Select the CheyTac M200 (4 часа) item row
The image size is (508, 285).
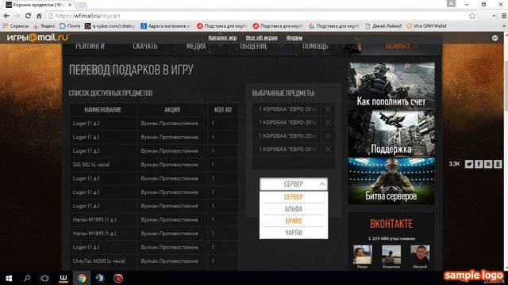pos(154,260)
